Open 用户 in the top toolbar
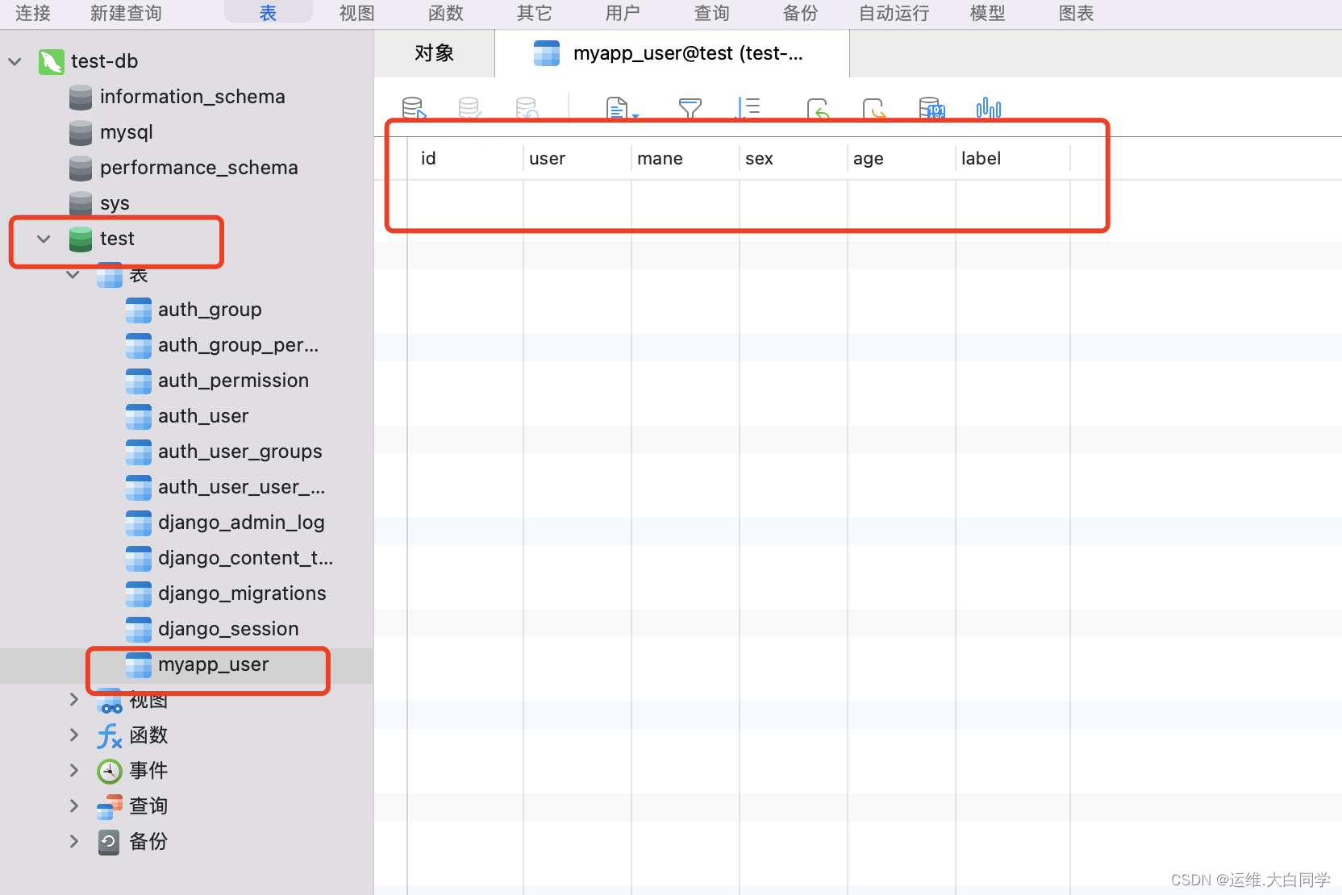Screen dimensions: 1342x895 (x=623, y=13)
